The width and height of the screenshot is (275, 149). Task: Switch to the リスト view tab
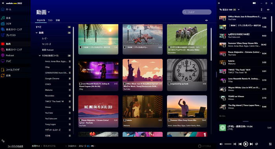tap(50, 20)
